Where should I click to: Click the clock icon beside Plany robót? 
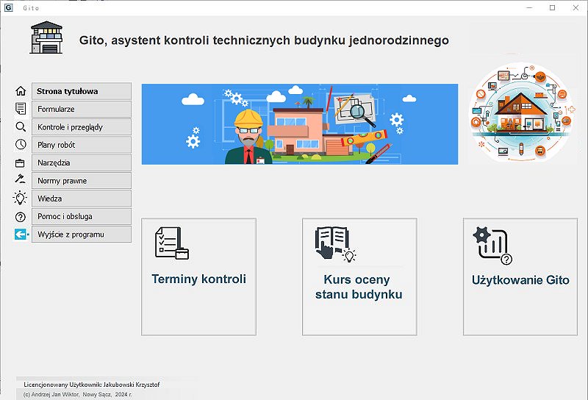[x=21, y=145]
